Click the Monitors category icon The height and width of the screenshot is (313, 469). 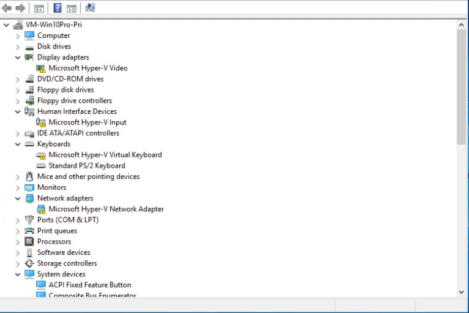[29, 187]
